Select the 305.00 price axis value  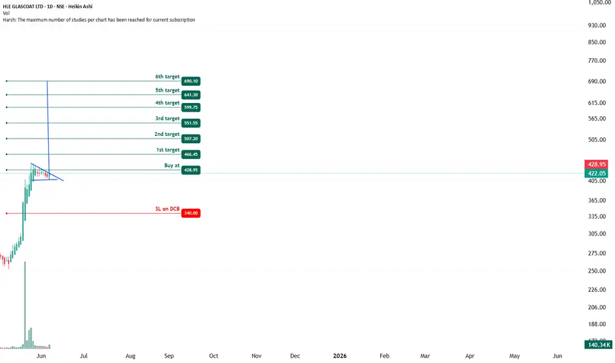(x=597, y=234)
